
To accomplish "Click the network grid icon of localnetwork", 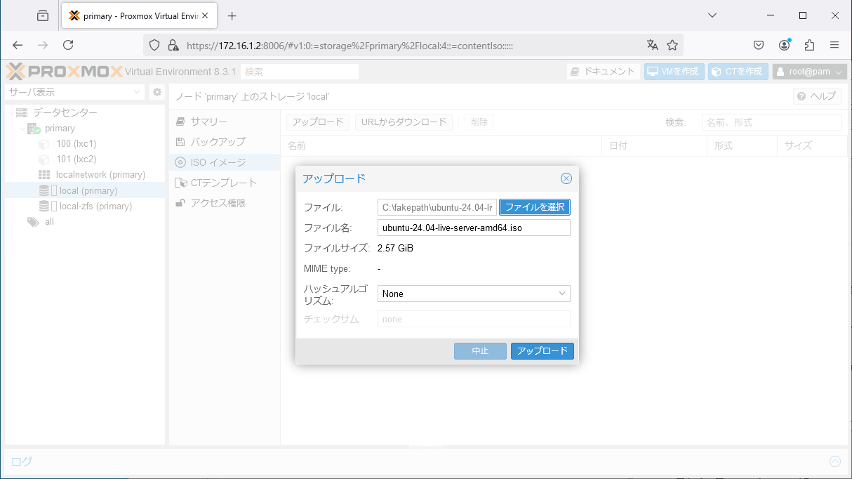I will 44,174.
